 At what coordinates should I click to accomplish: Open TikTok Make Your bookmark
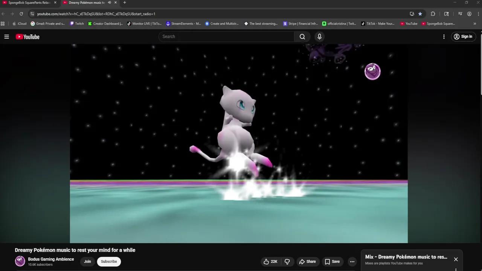378,24
